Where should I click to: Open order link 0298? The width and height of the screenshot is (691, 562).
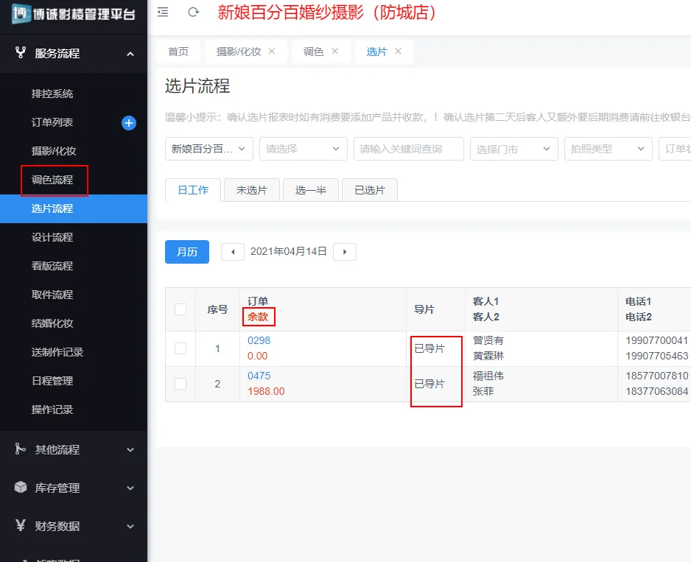click(259, 341)
